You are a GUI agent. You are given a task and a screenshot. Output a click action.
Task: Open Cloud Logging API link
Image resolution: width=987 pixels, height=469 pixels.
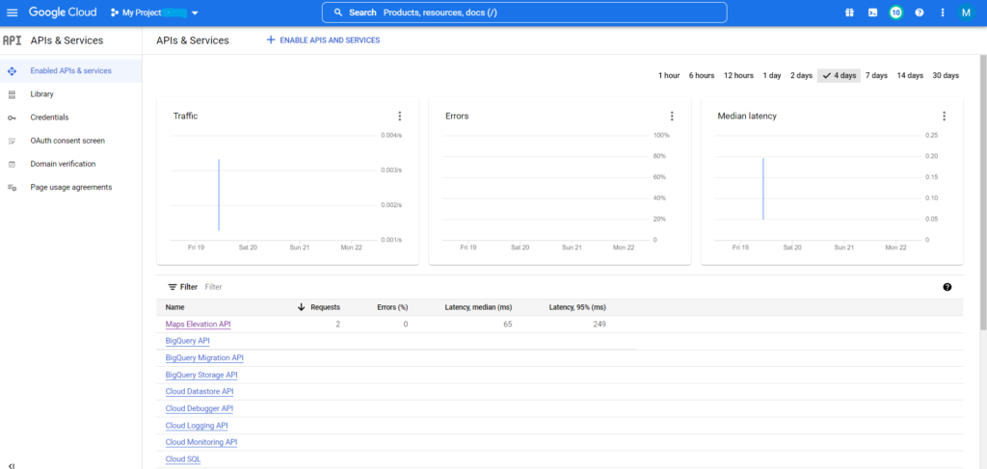[197, 426]
